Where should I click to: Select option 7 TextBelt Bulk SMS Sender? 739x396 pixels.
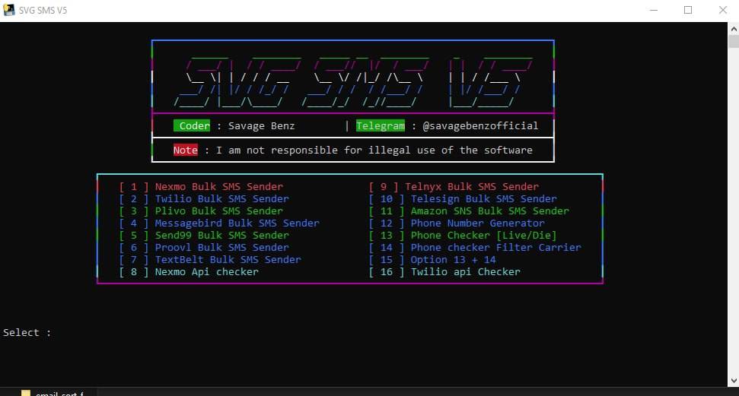pyautogui.click(x=210, y=260)
